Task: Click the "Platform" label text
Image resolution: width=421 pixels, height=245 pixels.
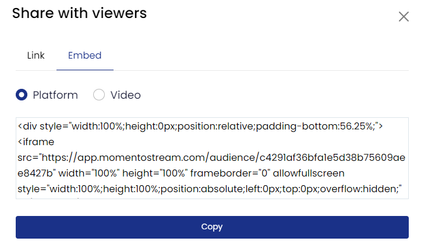Action: tap(55, 95)
